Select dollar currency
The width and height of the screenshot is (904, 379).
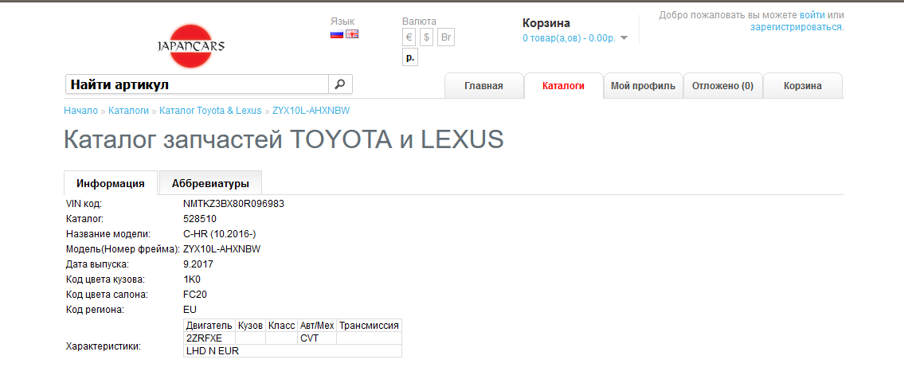click(427, 37)
